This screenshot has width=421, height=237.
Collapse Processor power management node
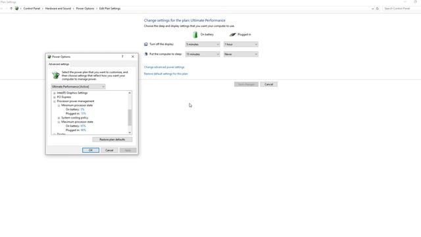coord(55,101)
